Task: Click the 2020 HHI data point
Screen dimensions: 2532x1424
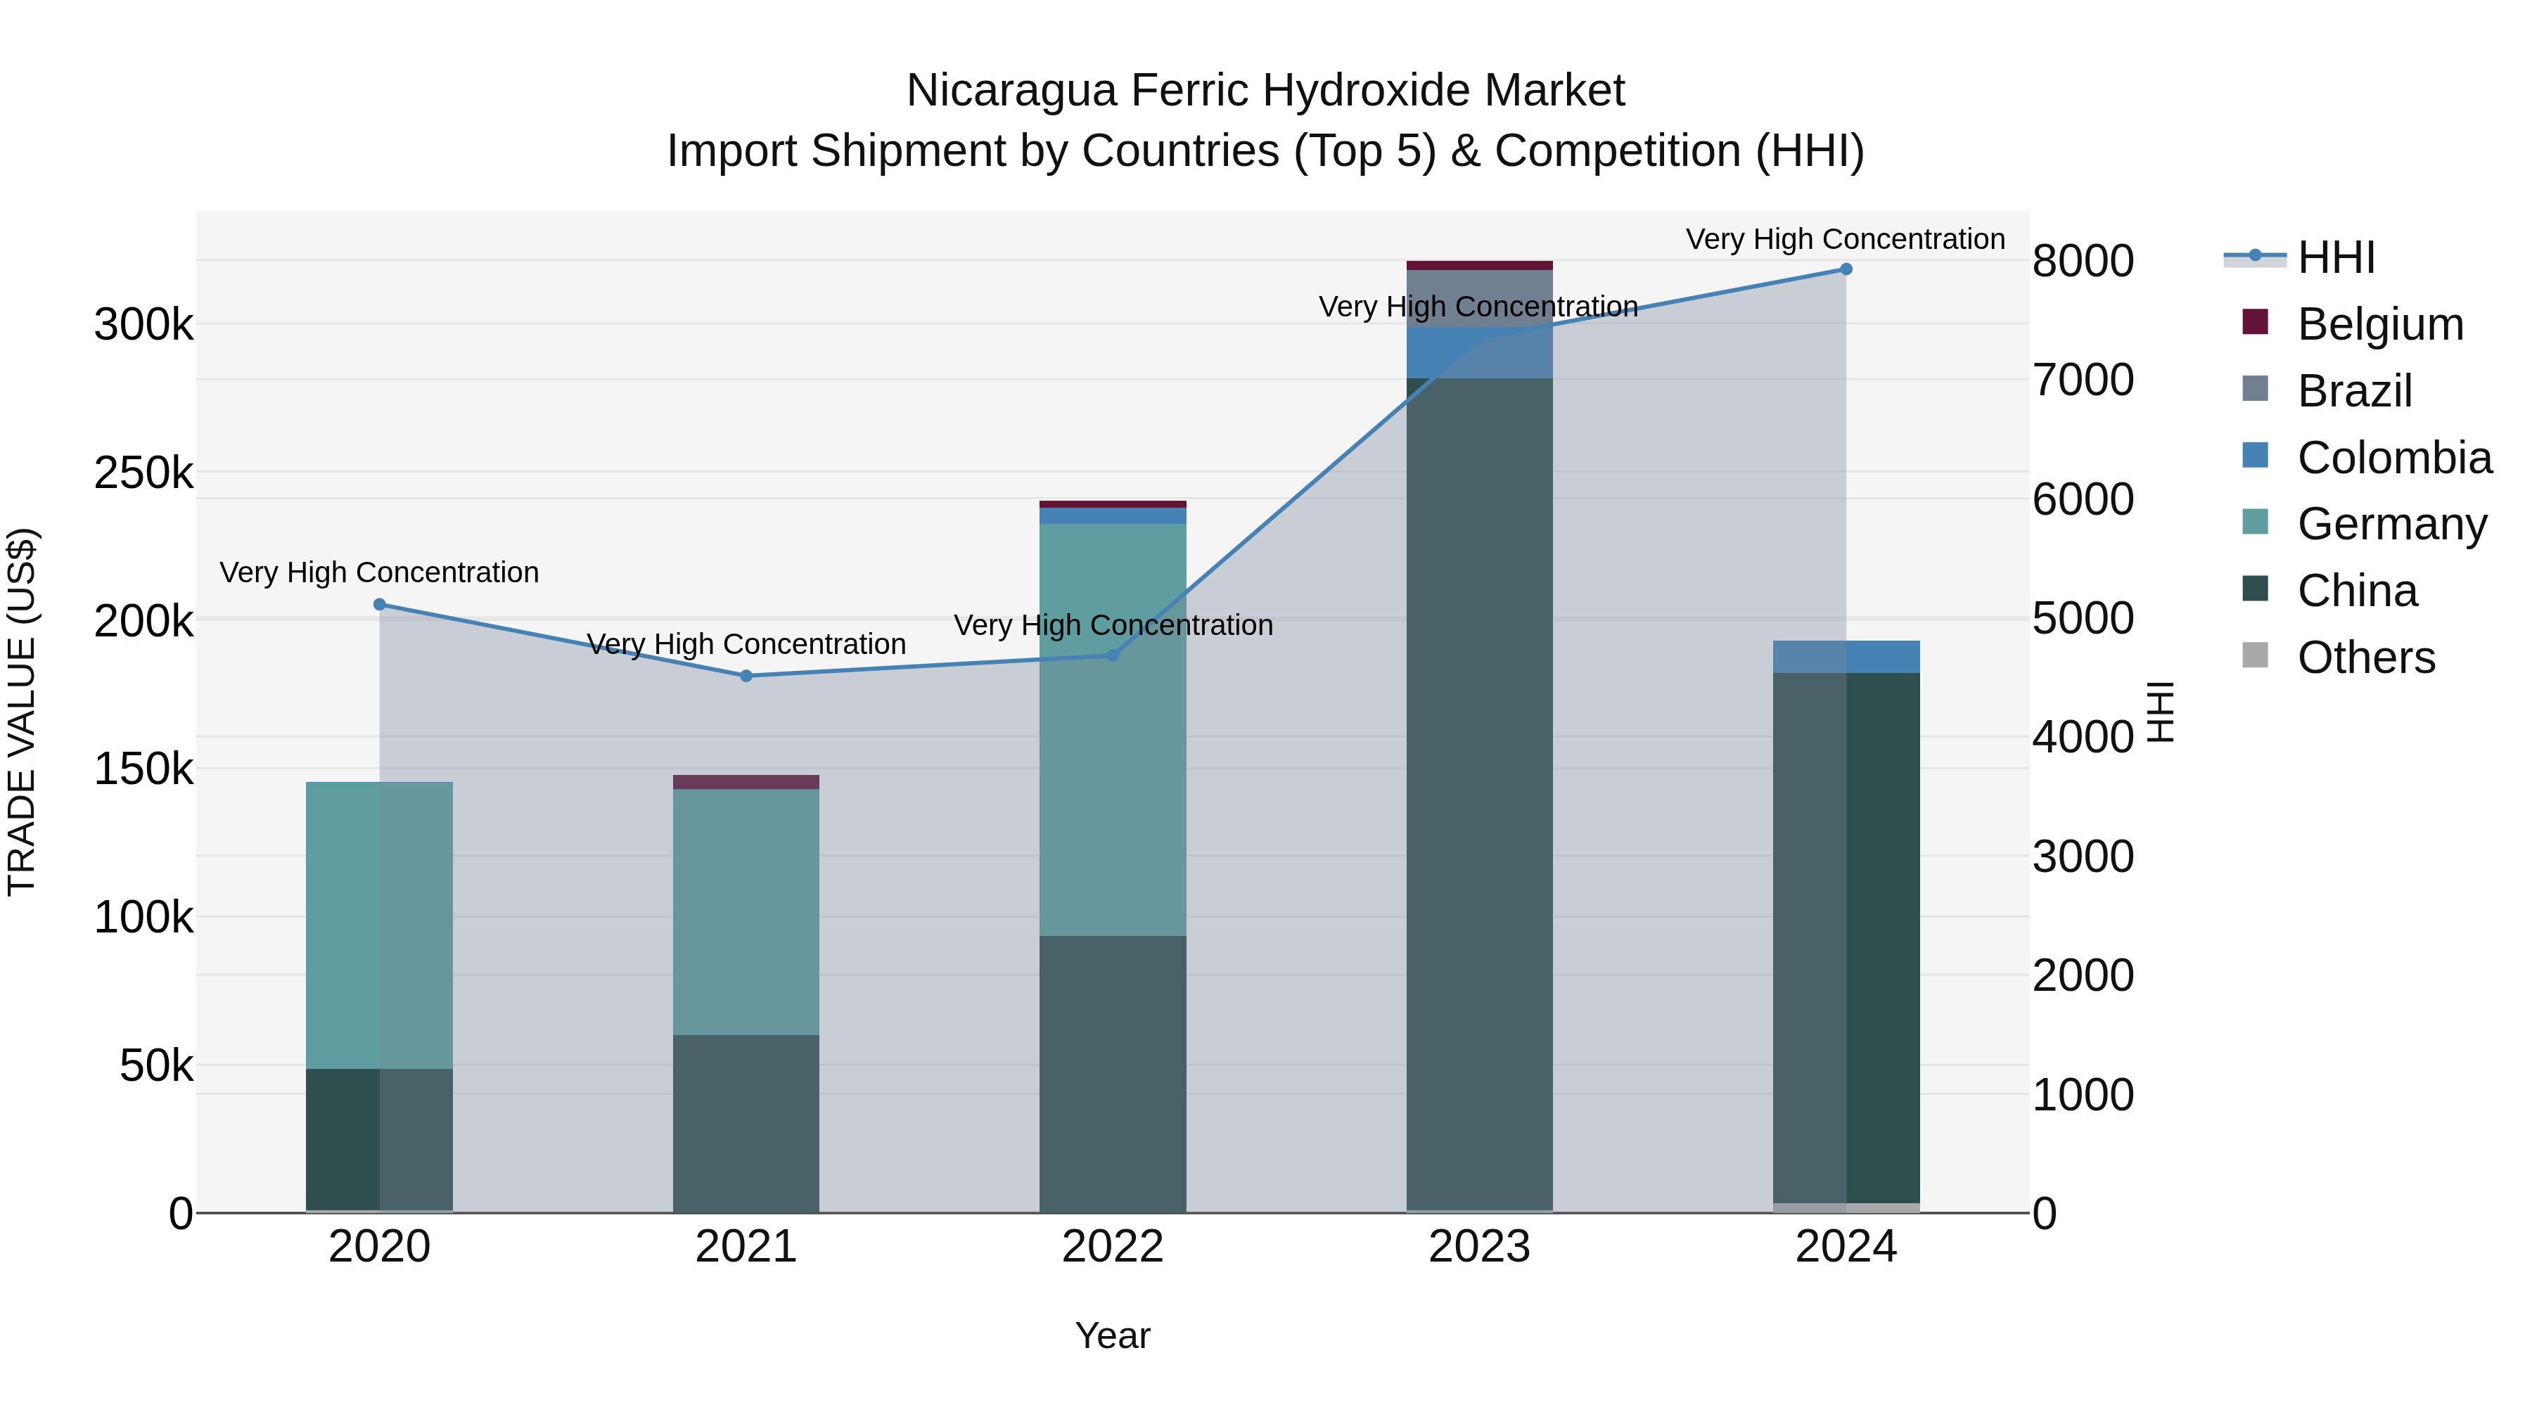Action: (379, 604)
